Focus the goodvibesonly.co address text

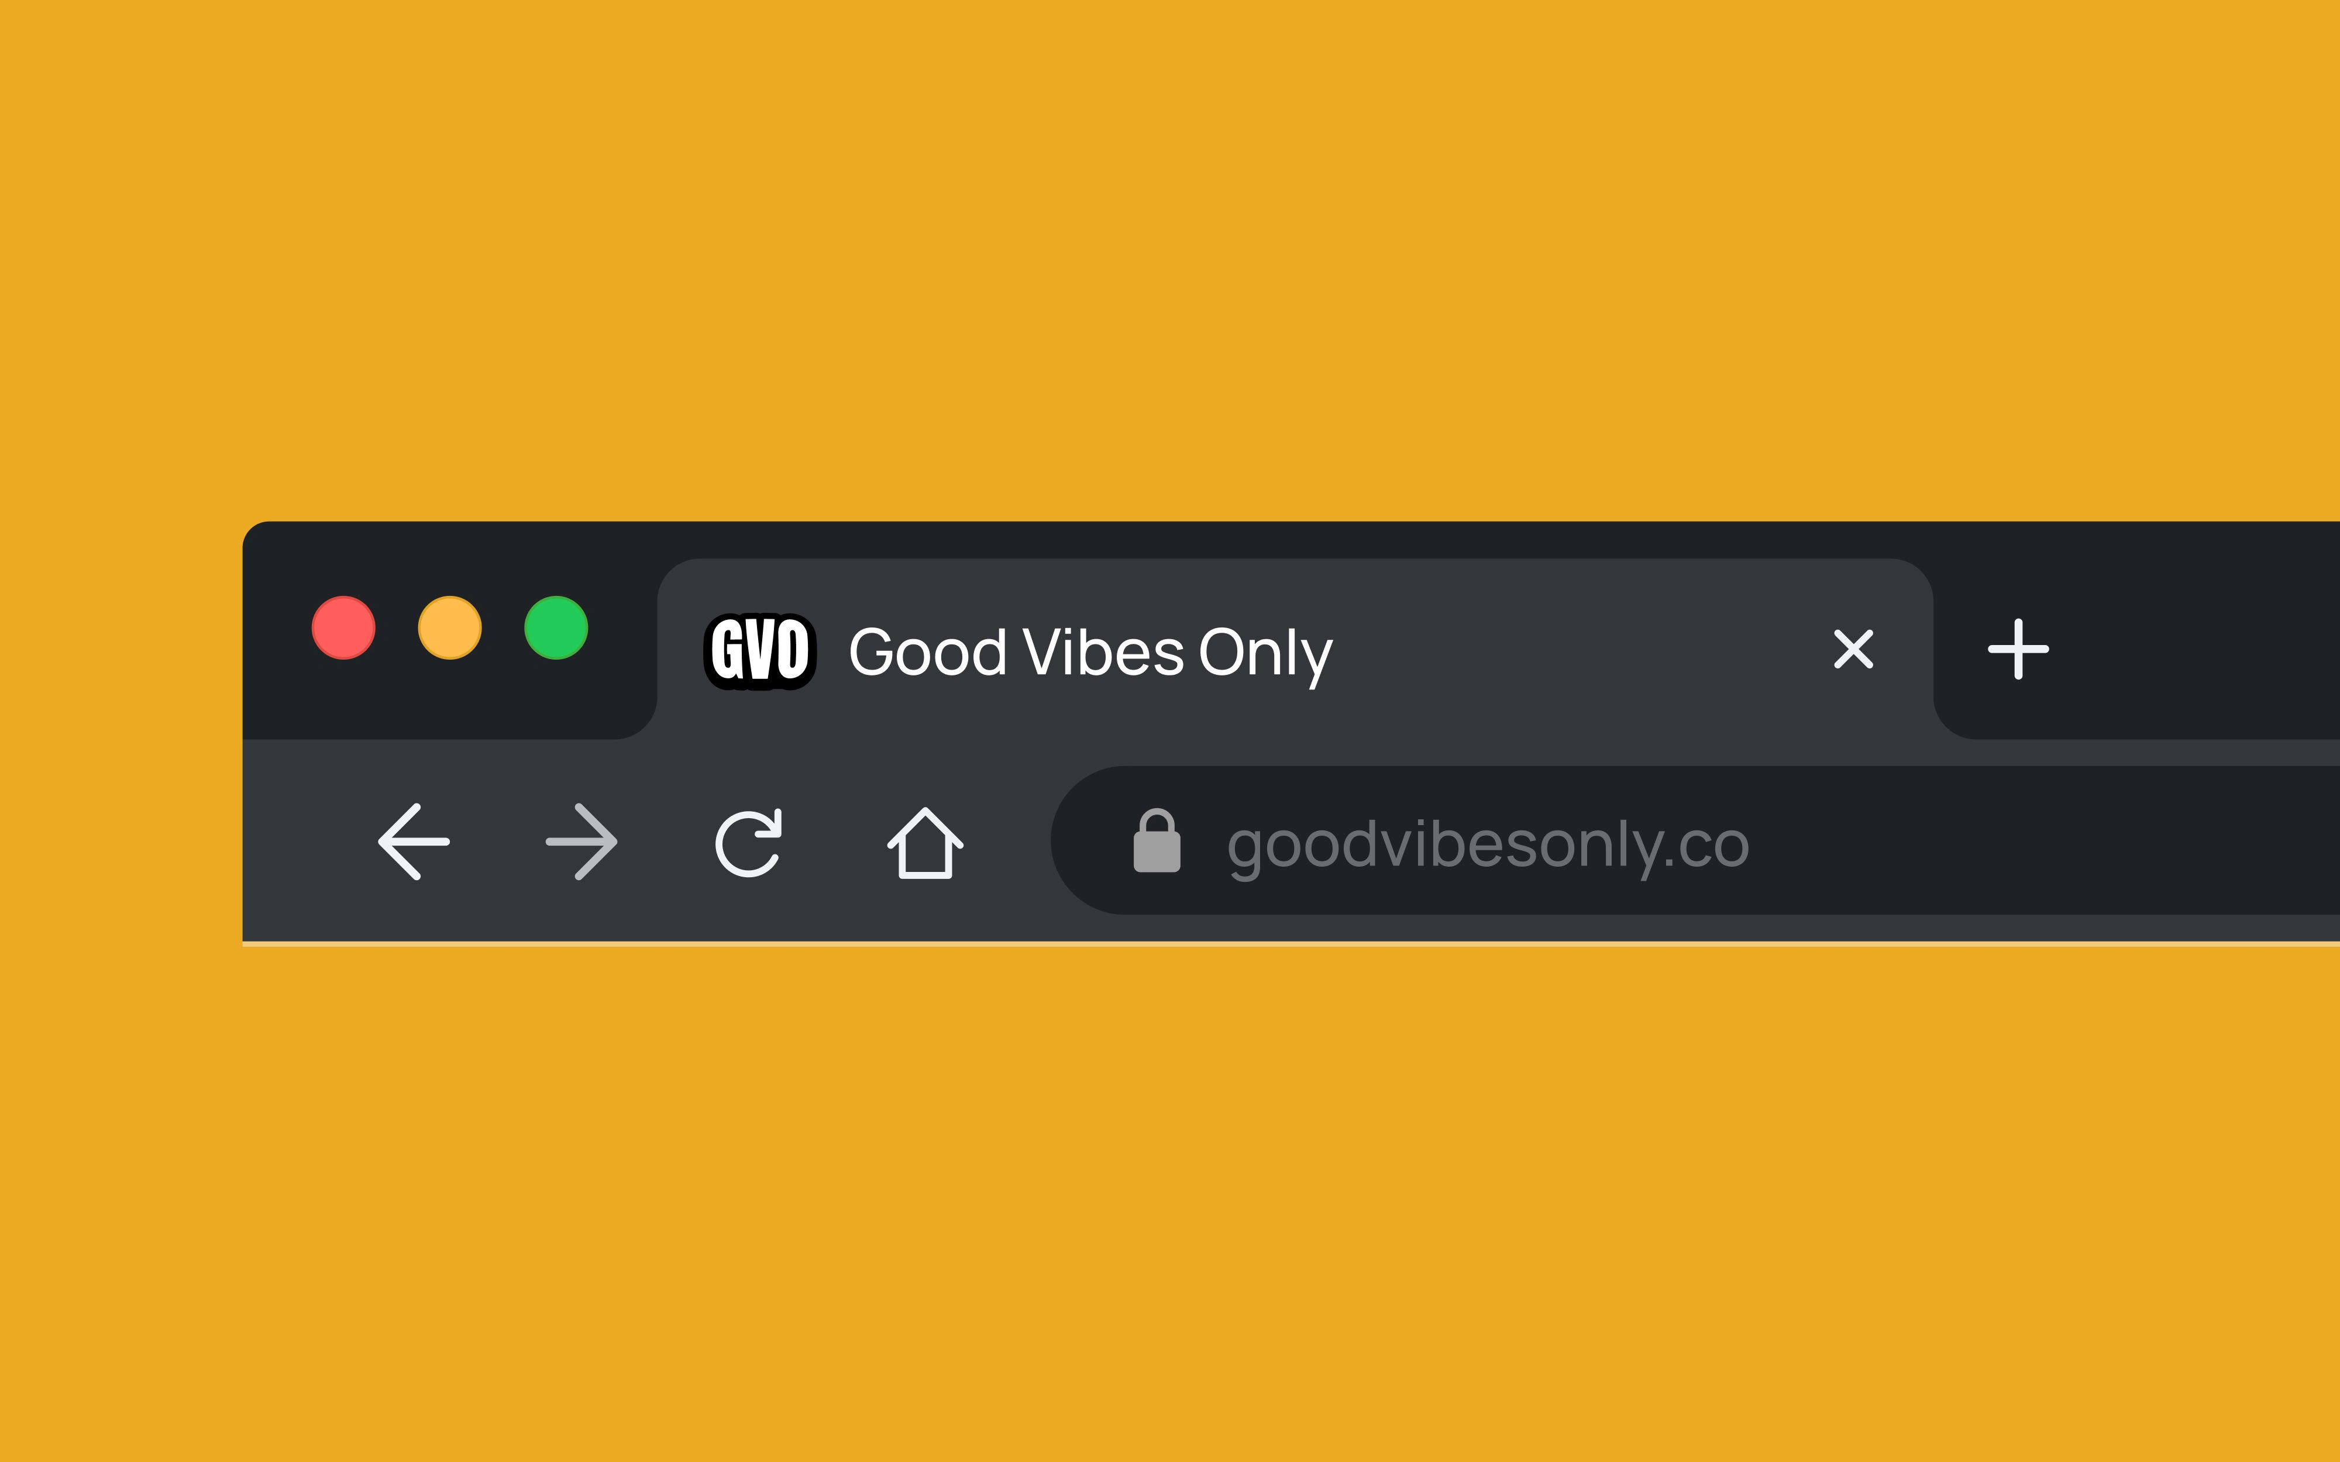click(x=1488, y=846)
